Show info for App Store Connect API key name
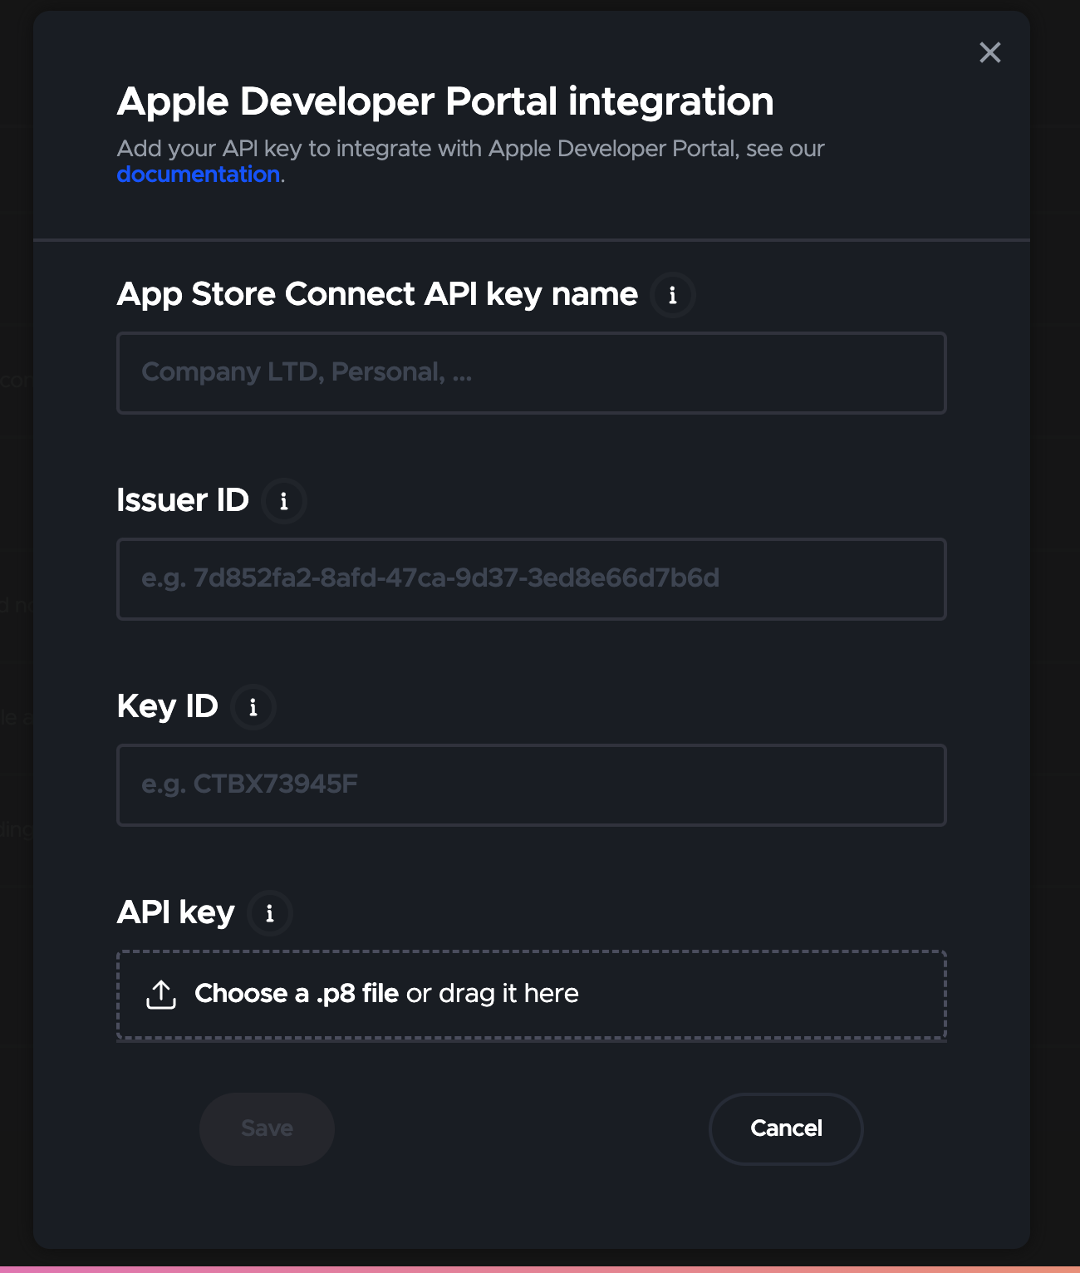The height and width of the screenshot is (1273, 1080). tap(673, 295)
